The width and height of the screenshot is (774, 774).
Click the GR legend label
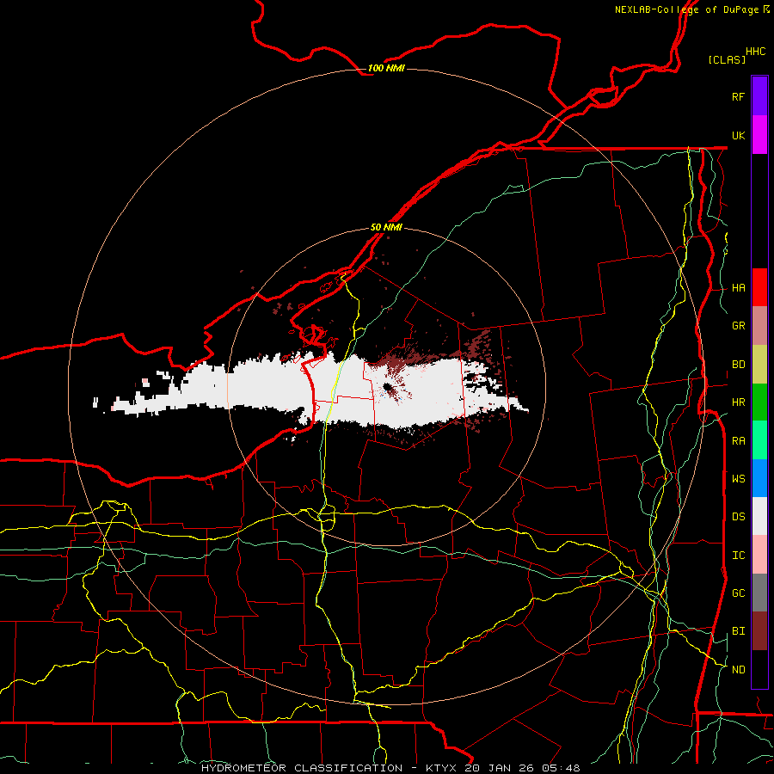(738, 326)
